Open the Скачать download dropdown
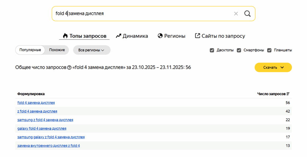This screenshot has width=307, height=157. (273, 68)
